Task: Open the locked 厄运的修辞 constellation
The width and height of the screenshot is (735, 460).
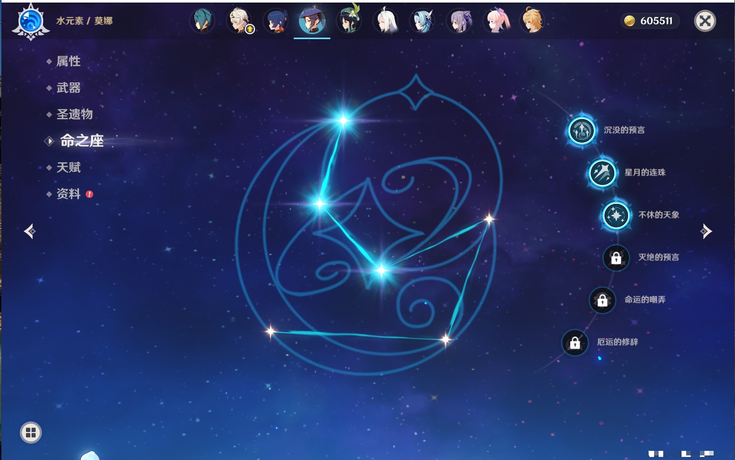Action: [575, 343]
